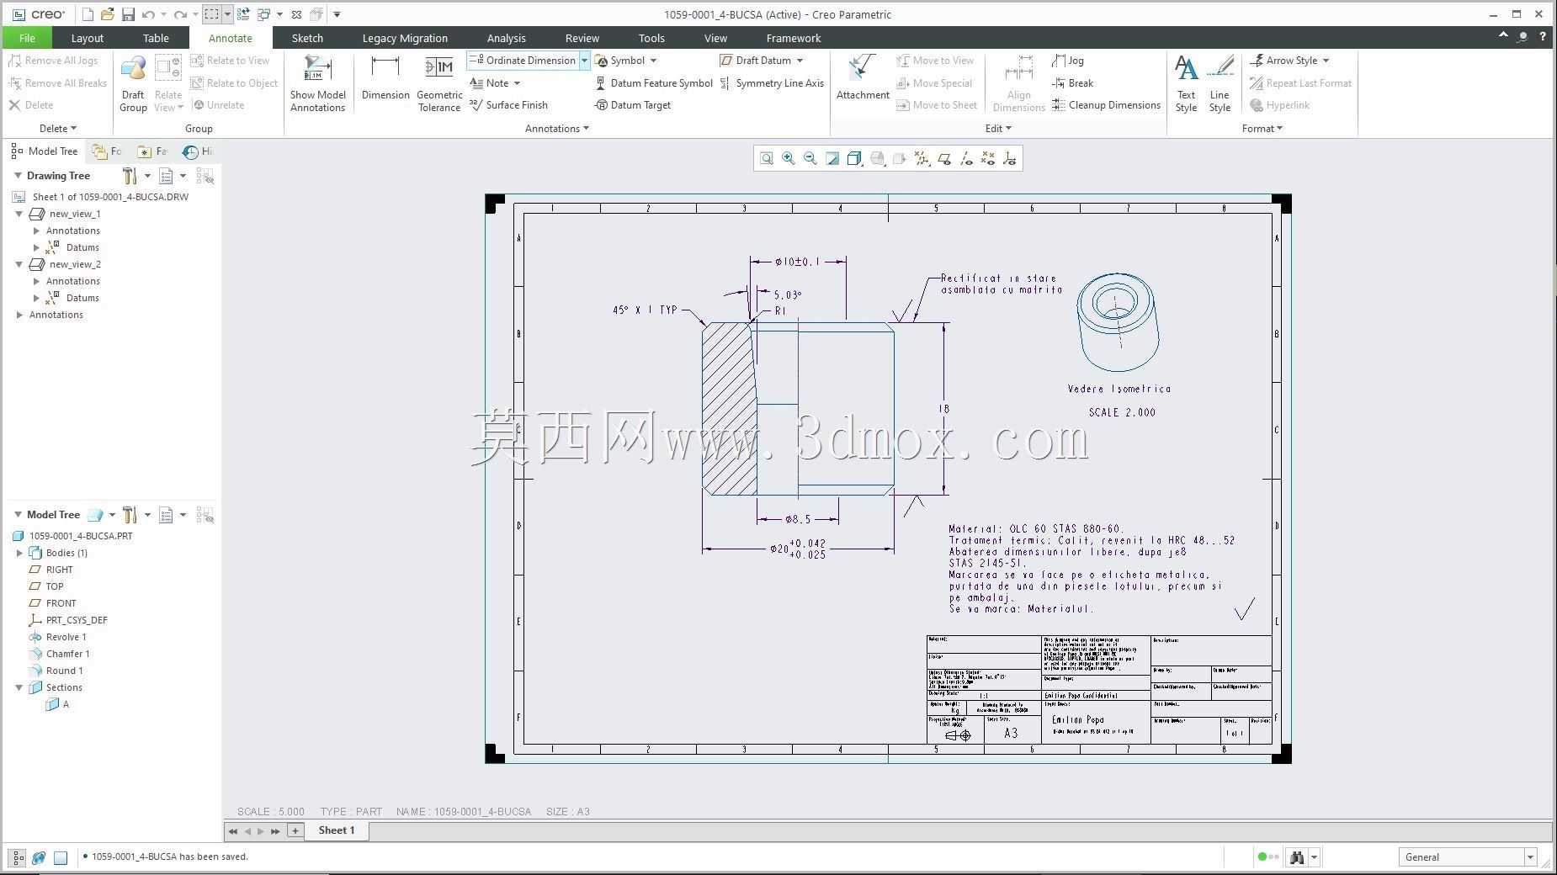
Task: Open display style cube icon
Action: click(x=854, y=158)
